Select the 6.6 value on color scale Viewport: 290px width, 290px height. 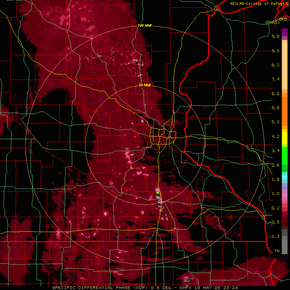(275, 93)
